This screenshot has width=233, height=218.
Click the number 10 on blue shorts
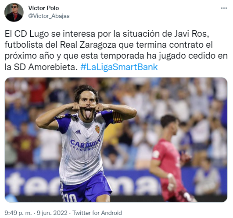[70, 198]
